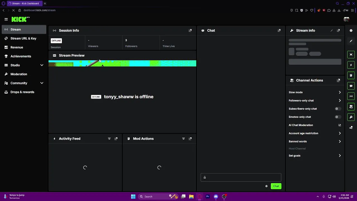
Task: Open Drops & rewards page
Action: [x=24, y=92]
